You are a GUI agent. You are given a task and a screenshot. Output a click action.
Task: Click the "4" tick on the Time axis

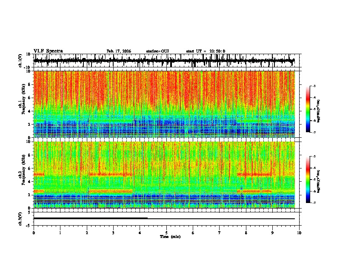(140, 233)
